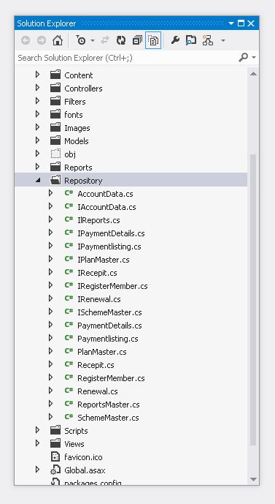This screenshot has height=504, width=275.
Task: Go to Home view in Solution Explorer
Action: 58,40
